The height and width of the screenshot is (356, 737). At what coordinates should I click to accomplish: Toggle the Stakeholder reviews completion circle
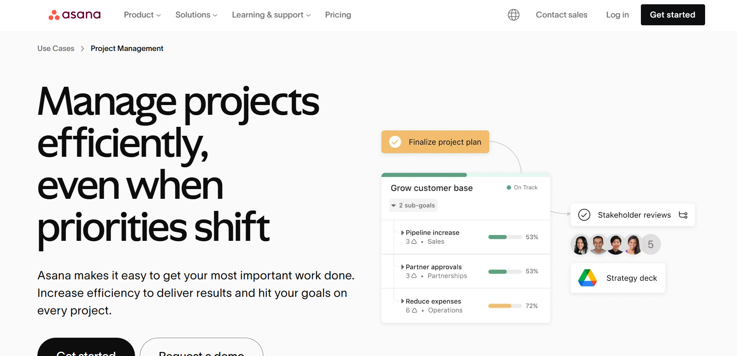(x=584, y=215)
